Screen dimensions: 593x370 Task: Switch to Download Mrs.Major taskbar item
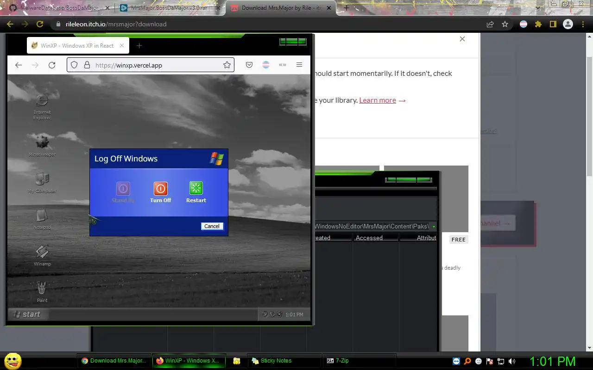click(x=114, y=361)
